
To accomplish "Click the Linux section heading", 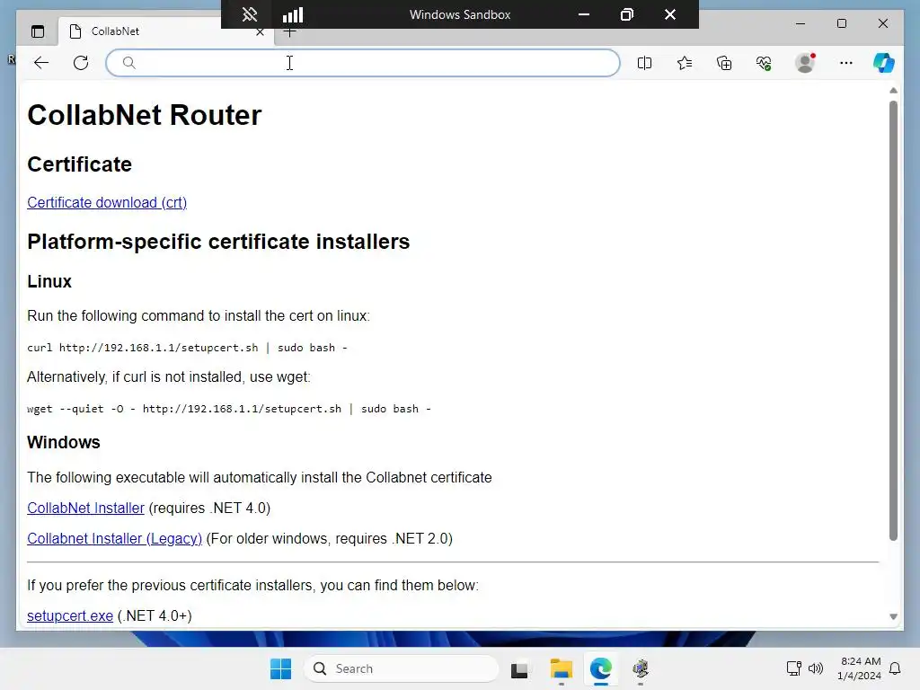I will 49,281.
